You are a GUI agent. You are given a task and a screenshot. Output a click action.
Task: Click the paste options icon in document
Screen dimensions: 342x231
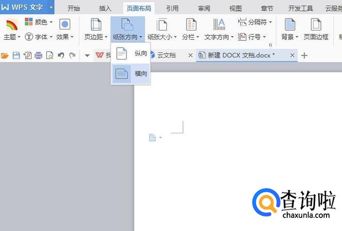point(152,137)
